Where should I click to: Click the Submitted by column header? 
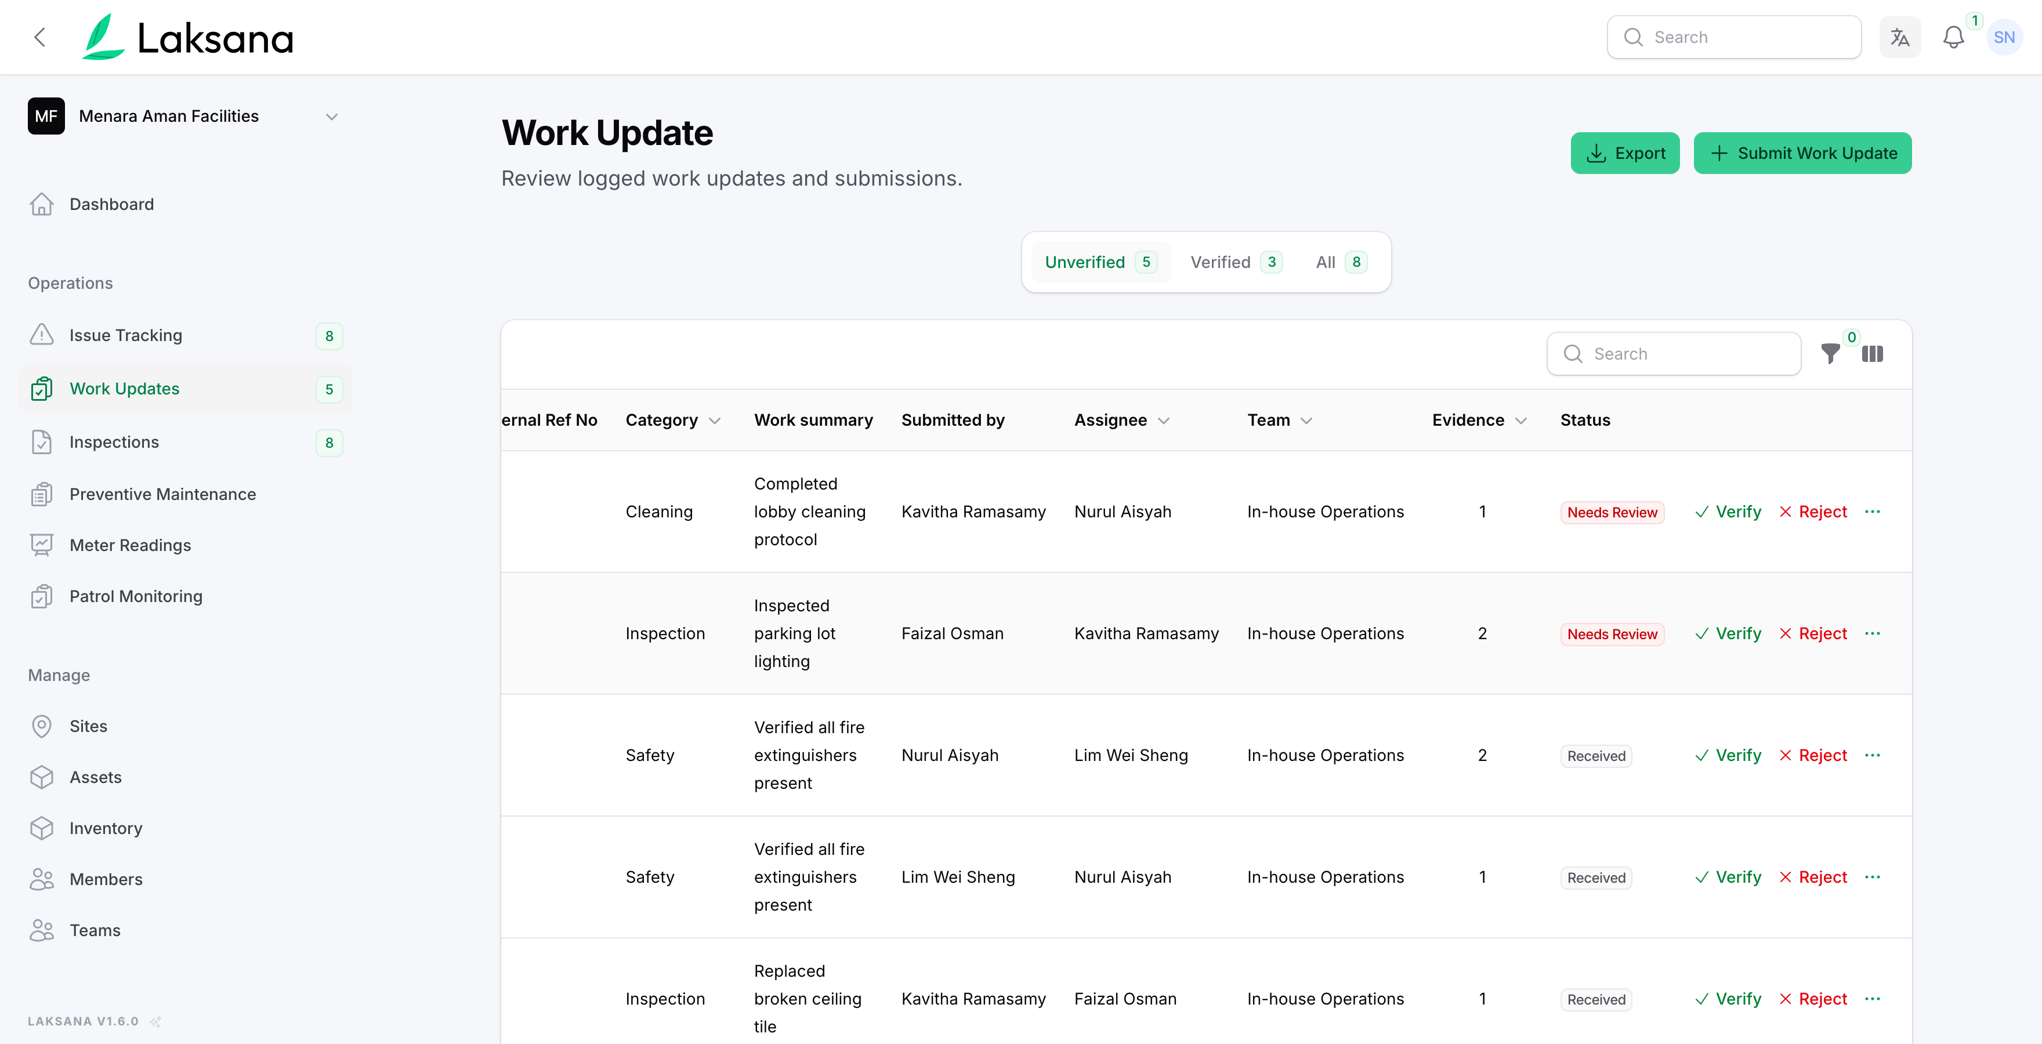[953, 420]
